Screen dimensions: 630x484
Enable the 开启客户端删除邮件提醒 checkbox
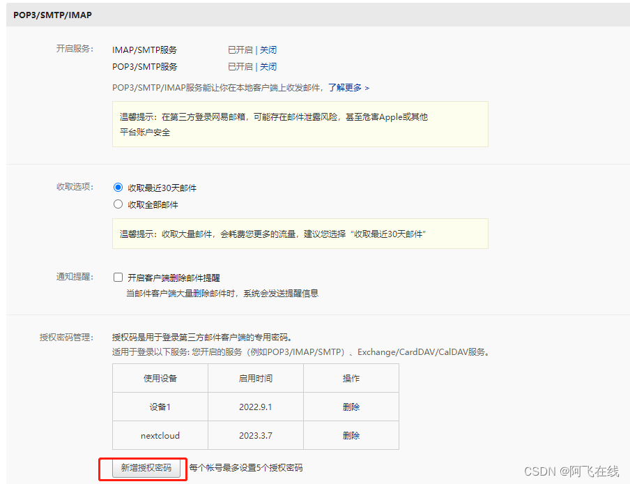coord(118,277)
